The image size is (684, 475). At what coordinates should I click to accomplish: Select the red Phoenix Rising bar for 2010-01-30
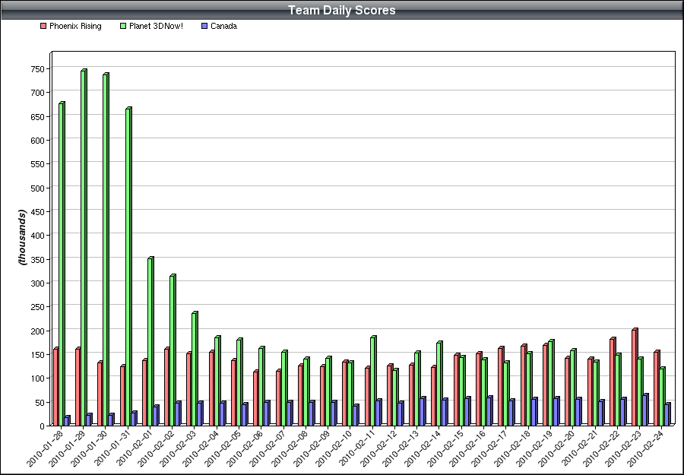click(x=100, y=394)
